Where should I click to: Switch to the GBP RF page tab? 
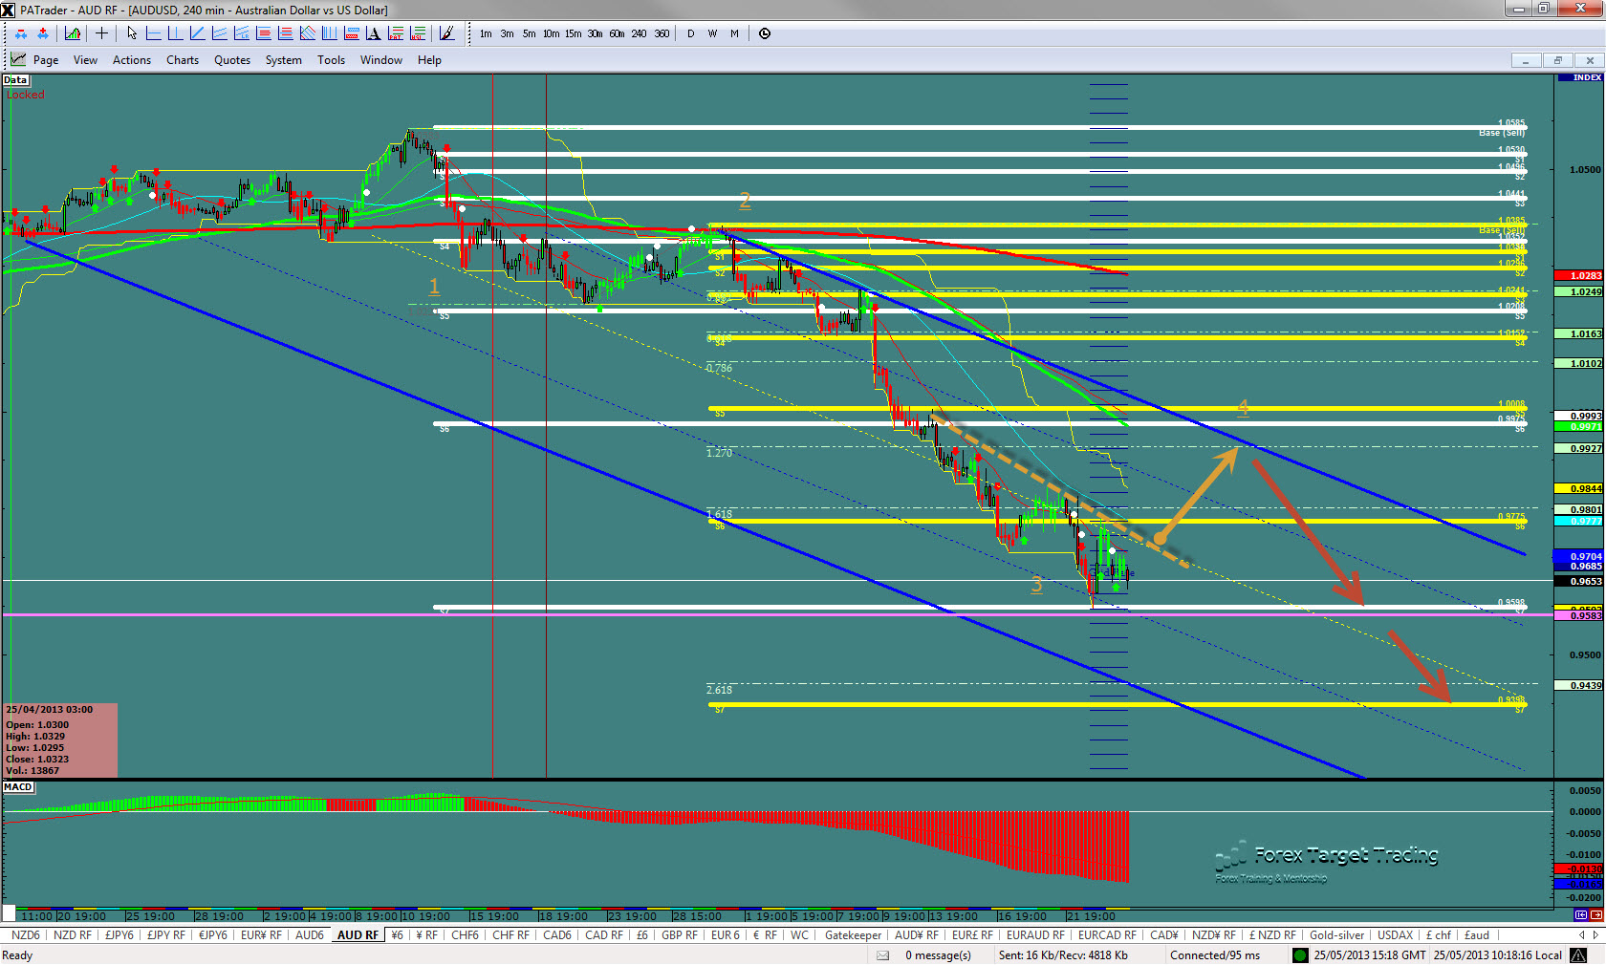pyautogui.click(x=679, y=935)
